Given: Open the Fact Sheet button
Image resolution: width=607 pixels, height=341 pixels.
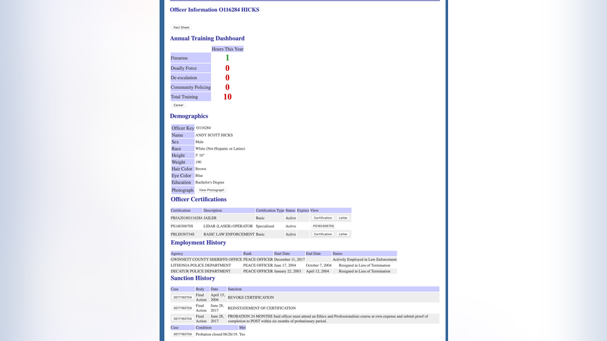Looking at the screenshot, I should point(181,27).
